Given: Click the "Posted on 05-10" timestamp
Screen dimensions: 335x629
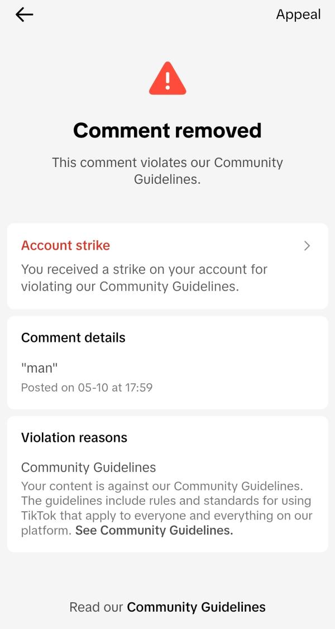Looking at the screenshot, I should pyautogui.click(x=87, y=387).
